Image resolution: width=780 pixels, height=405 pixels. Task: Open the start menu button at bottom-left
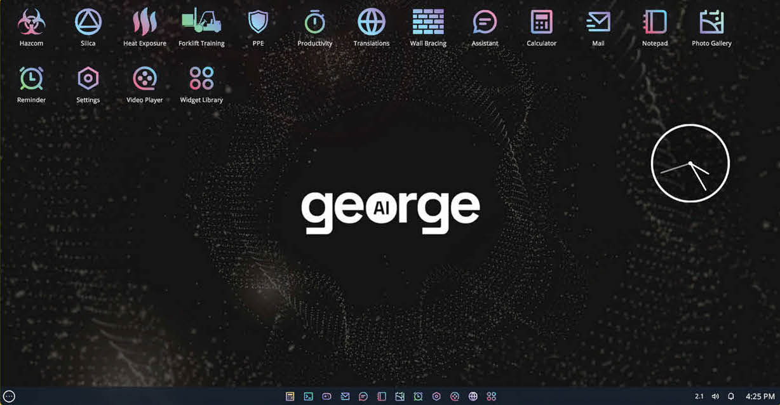(9, 396)
